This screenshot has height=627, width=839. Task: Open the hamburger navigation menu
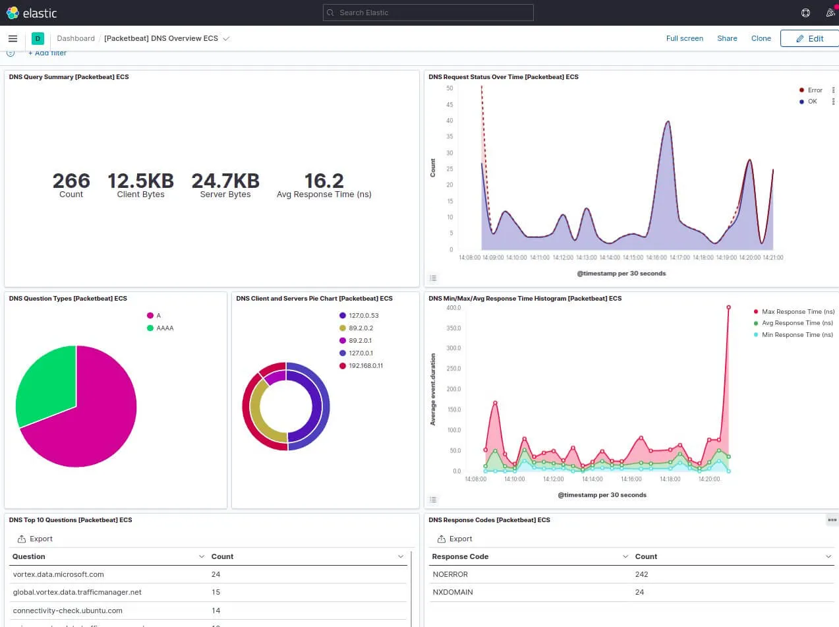tap(13, 38)
